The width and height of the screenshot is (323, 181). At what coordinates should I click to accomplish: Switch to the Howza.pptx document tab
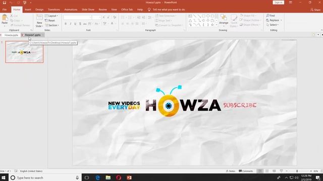coord(11,35)
